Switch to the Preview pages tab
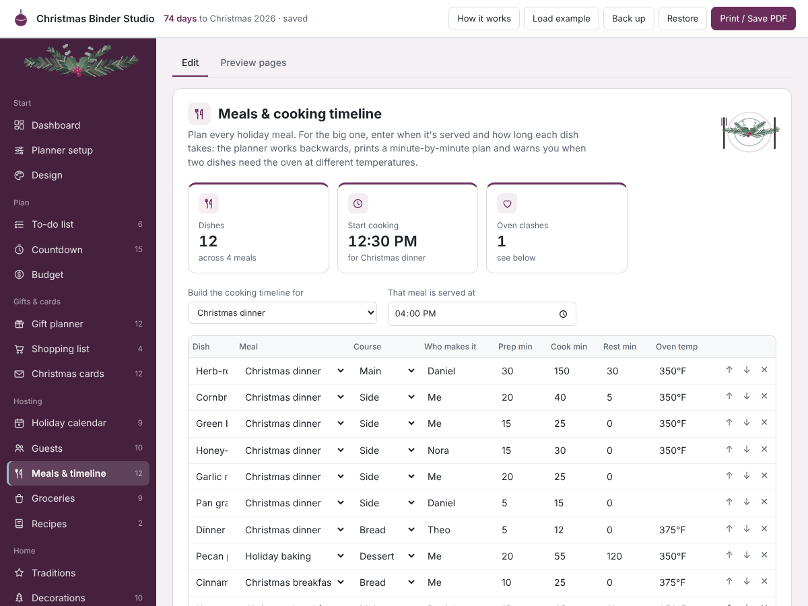The image size is (808, 606). pos(253,63)
